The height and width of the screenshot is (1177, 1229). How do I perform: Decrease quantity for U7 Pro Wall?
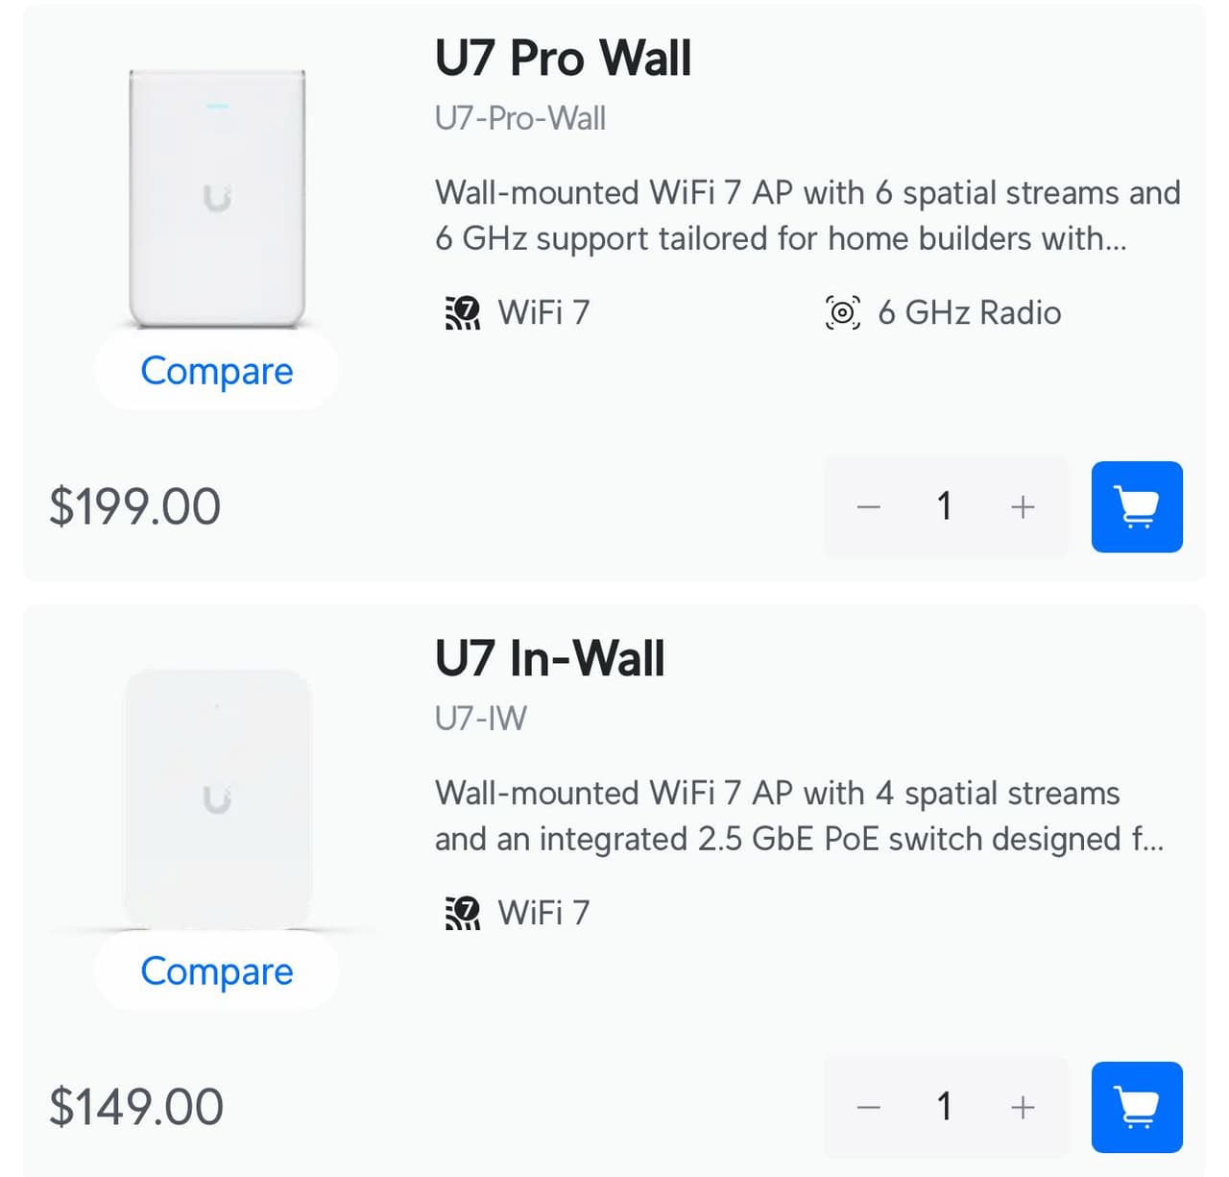[x=868, y=507]
